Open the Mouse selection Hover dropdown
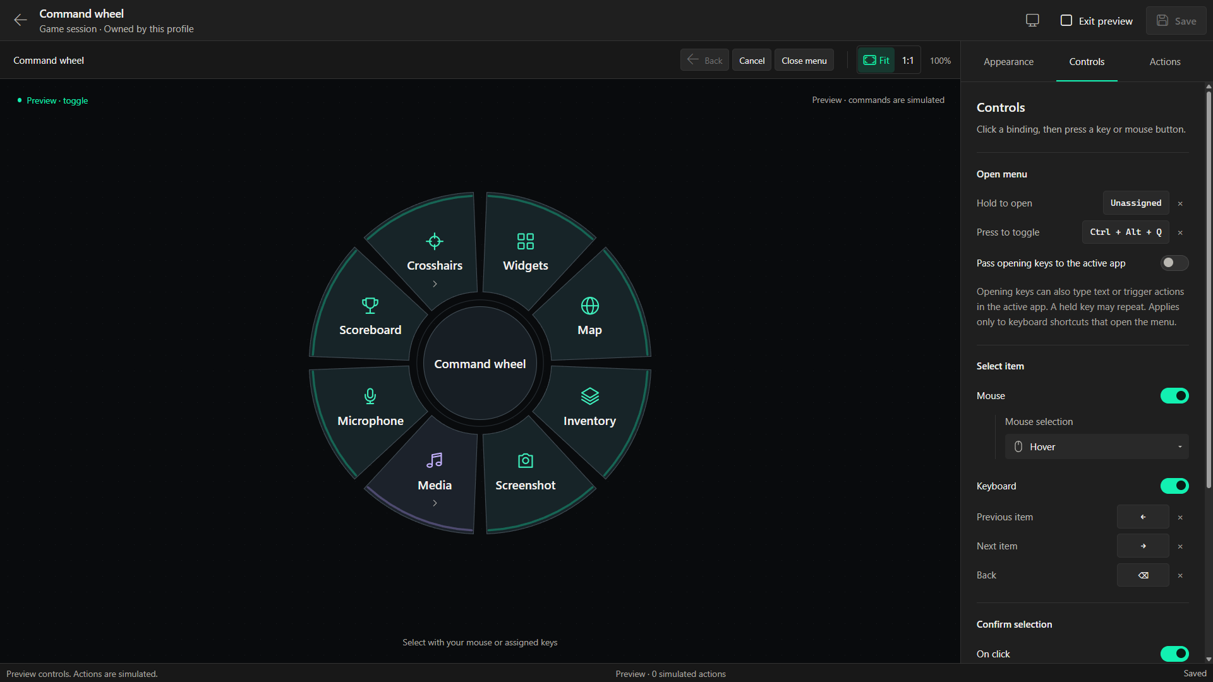The width and height of the screenshot is (1213, 682). pyautogui.click(x=1097, y=446)
